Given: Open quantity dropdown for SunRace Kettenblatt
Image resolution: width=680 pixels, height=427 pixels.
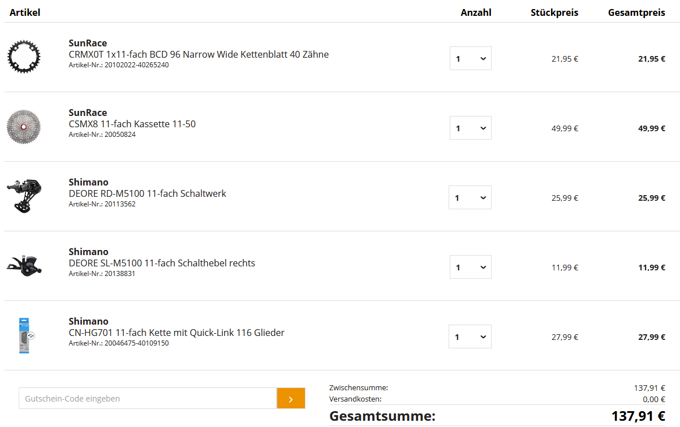Looking at the screenshot, I should click(470, 58).
